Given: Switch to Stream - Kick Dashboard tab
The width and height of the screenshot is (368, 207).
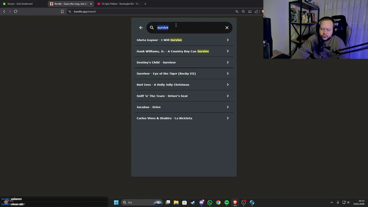Looking at the screenshot, I should 24,4.
